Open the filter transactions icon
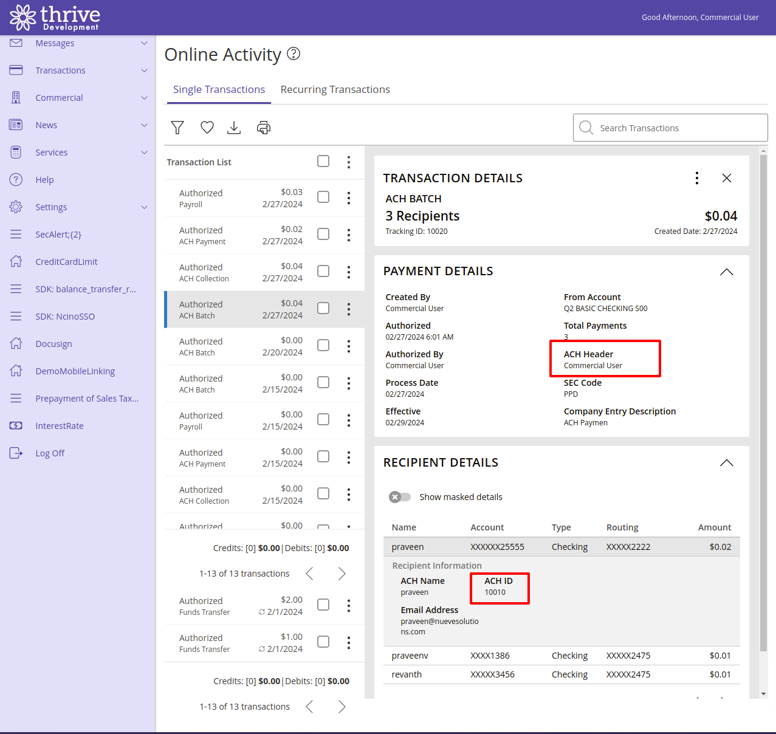This screenshot has height=734, width=776. tap(177, 128)
